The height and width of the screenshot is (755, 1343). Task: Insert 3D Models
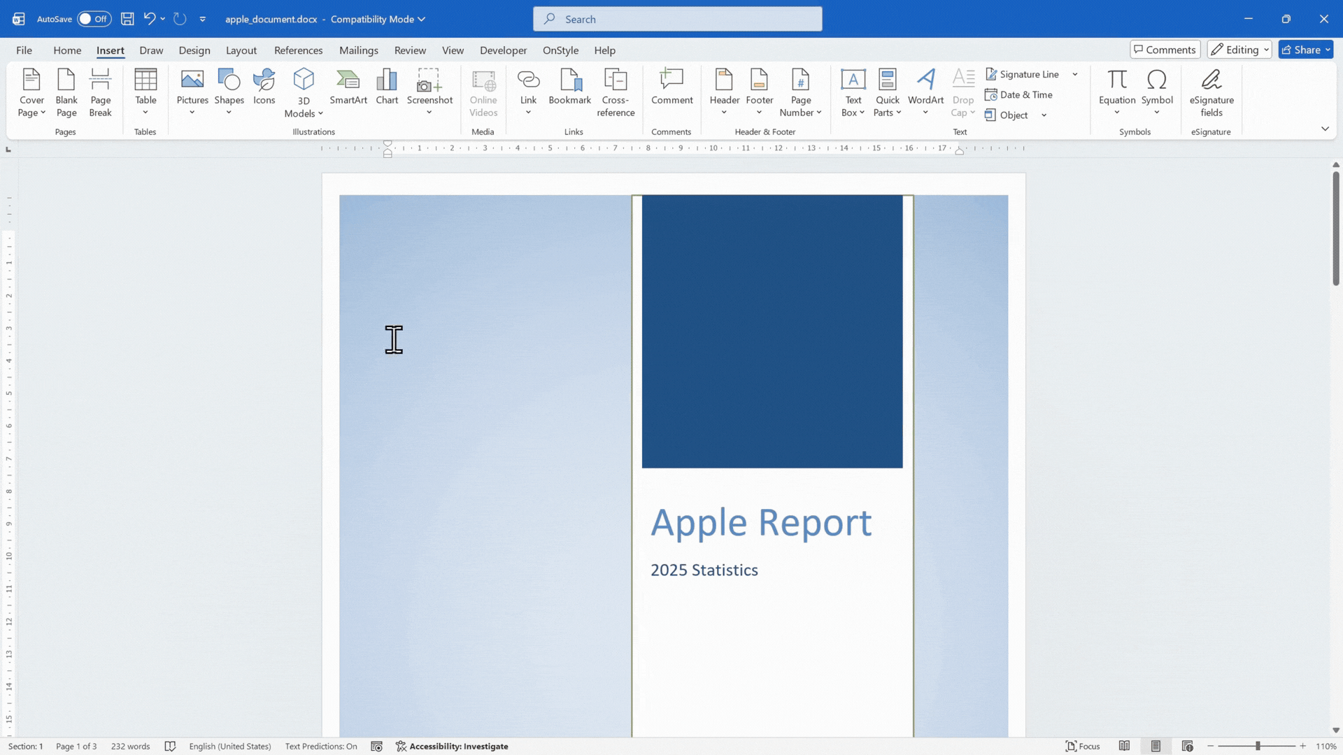point(304,93)
